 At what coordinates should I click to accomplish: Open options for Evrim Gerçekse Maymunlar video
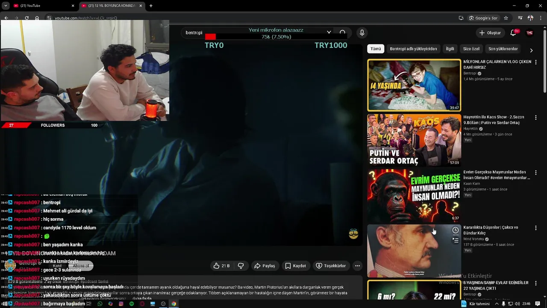(x=536, y=172)
